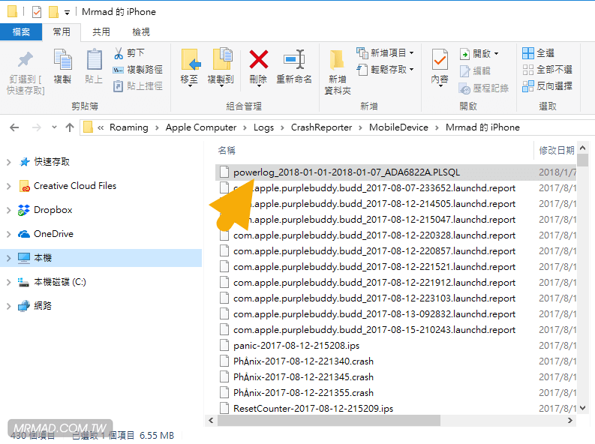Click Apple Computer in the address path
595x444 pixels.
201,127
